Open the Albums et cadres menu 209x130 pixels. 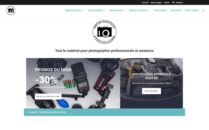pyautogui.click(x=138, y=10)
